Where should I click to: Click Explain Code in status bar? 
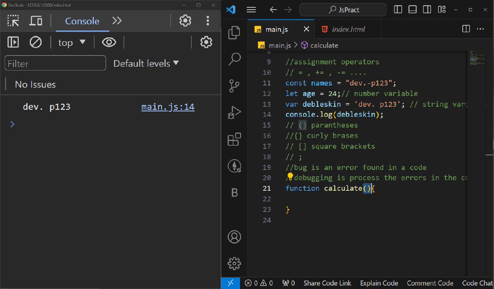[379, 283]
